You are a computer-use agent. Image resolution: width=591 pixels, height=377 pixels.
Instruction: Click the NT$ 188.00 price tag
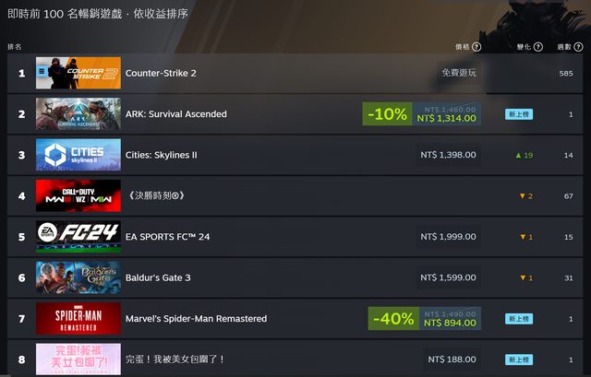(452, 359)
